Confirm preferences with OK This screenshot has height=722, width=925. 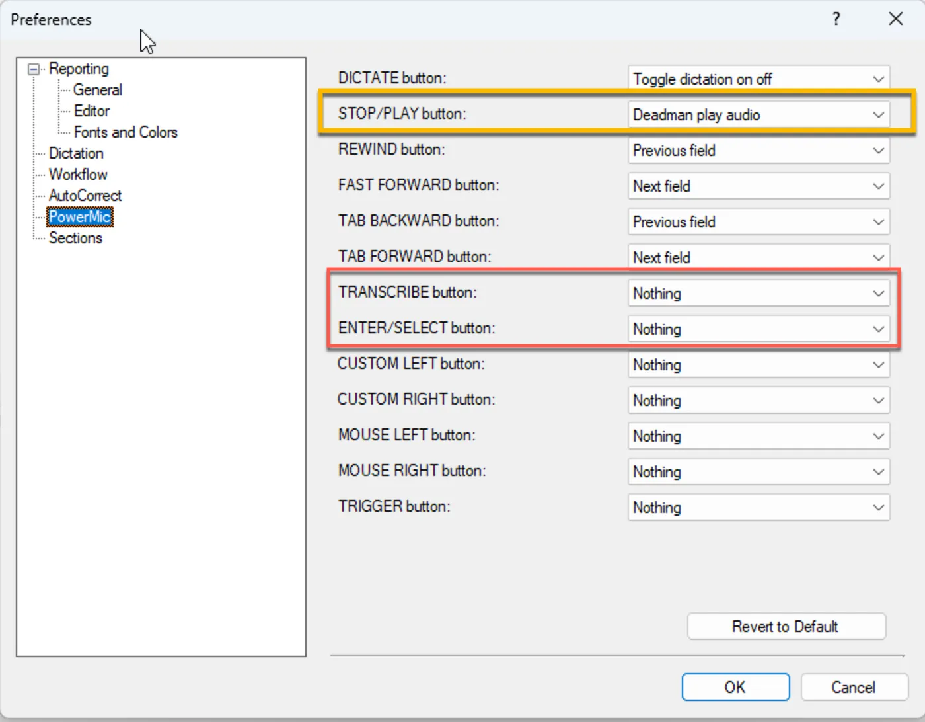[735, 686]
